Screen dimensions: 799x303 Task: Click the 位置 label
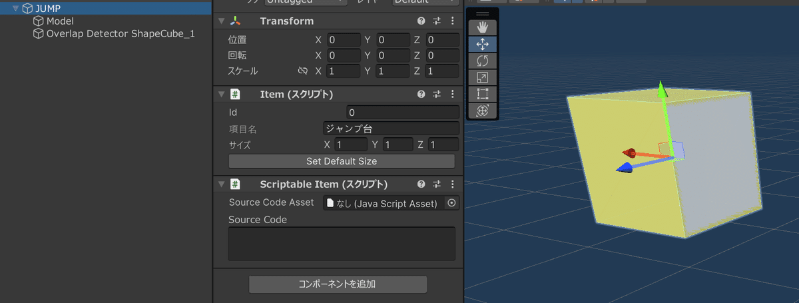tap(238, 40)
